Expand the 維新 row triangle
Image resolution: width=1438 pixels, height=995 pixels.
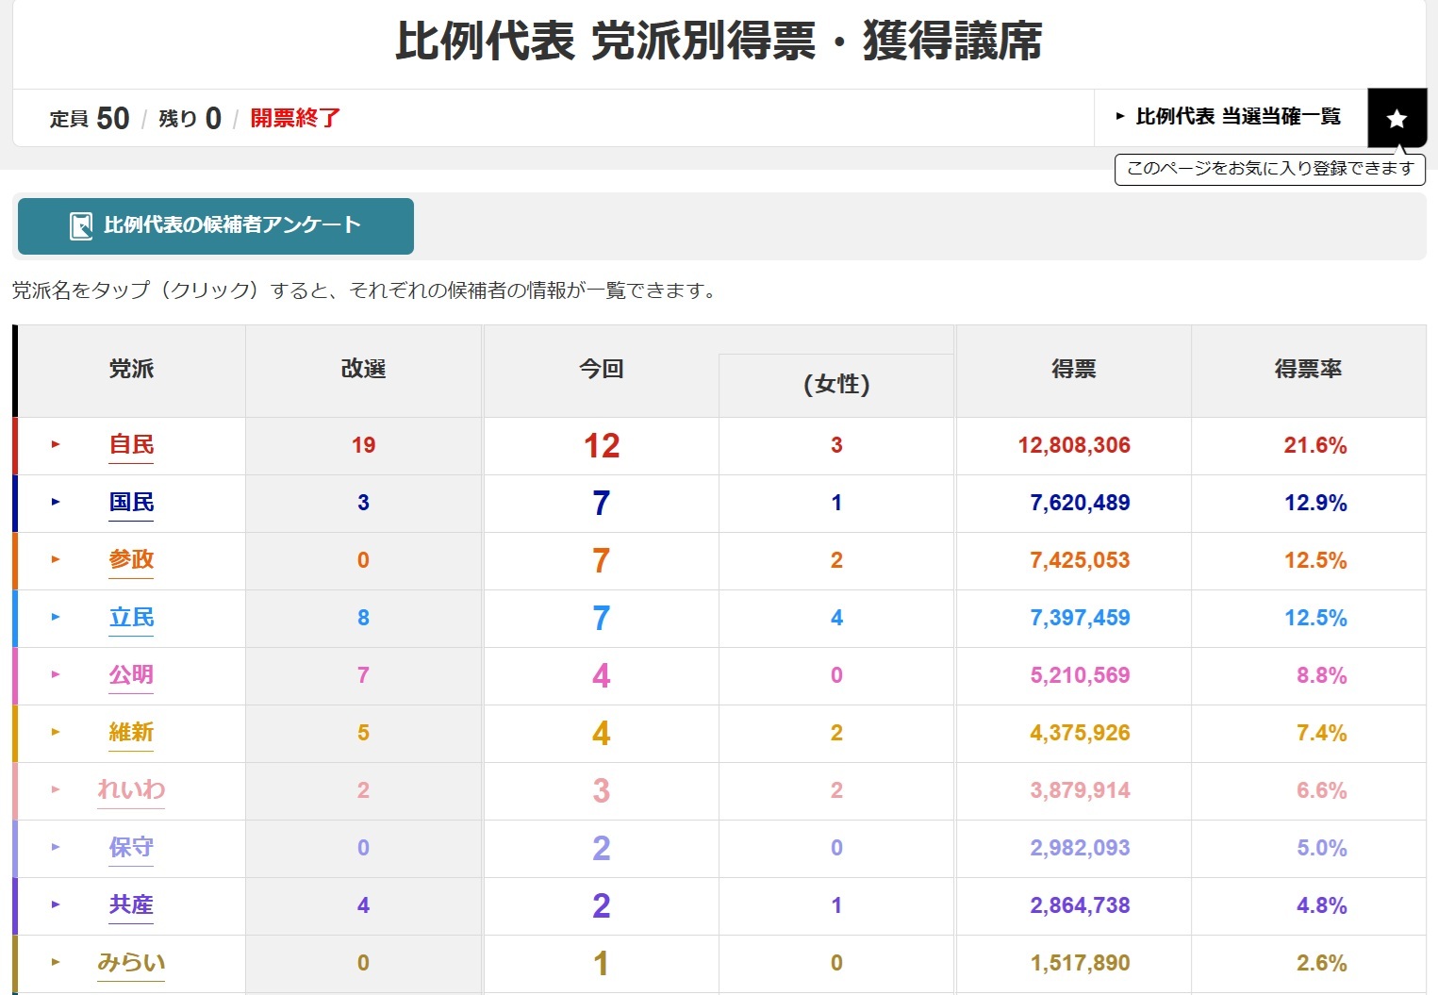[56, 732]
